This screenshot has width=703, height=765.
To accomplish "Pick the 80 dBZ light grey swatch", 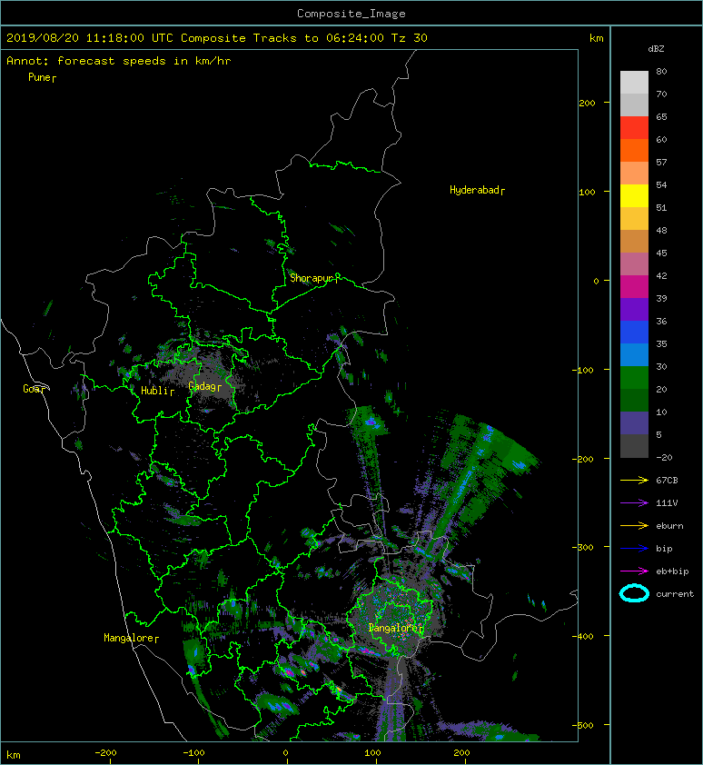I will (x=634, y=82).
